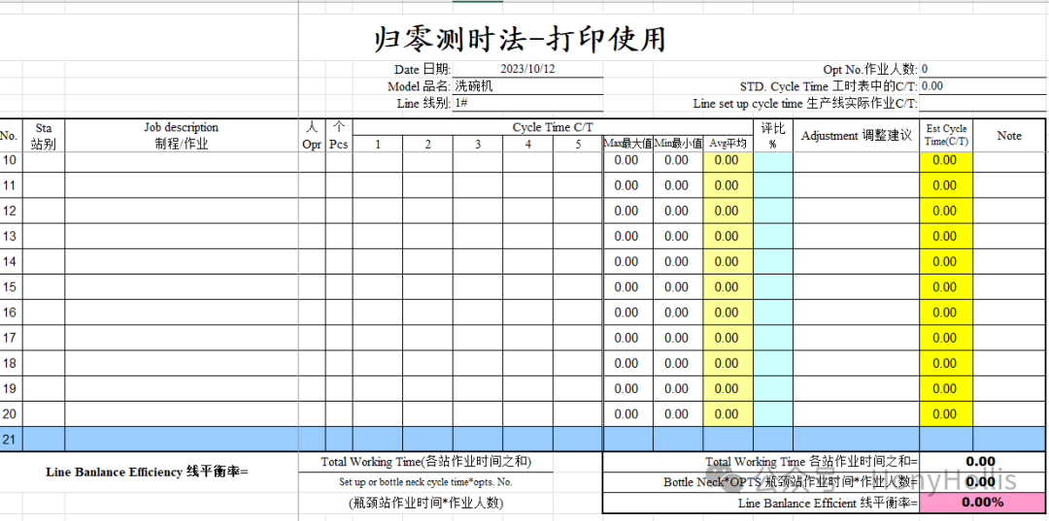
Task: Select the STD. Cycle Time value 0.00
Action: point(981,86)
